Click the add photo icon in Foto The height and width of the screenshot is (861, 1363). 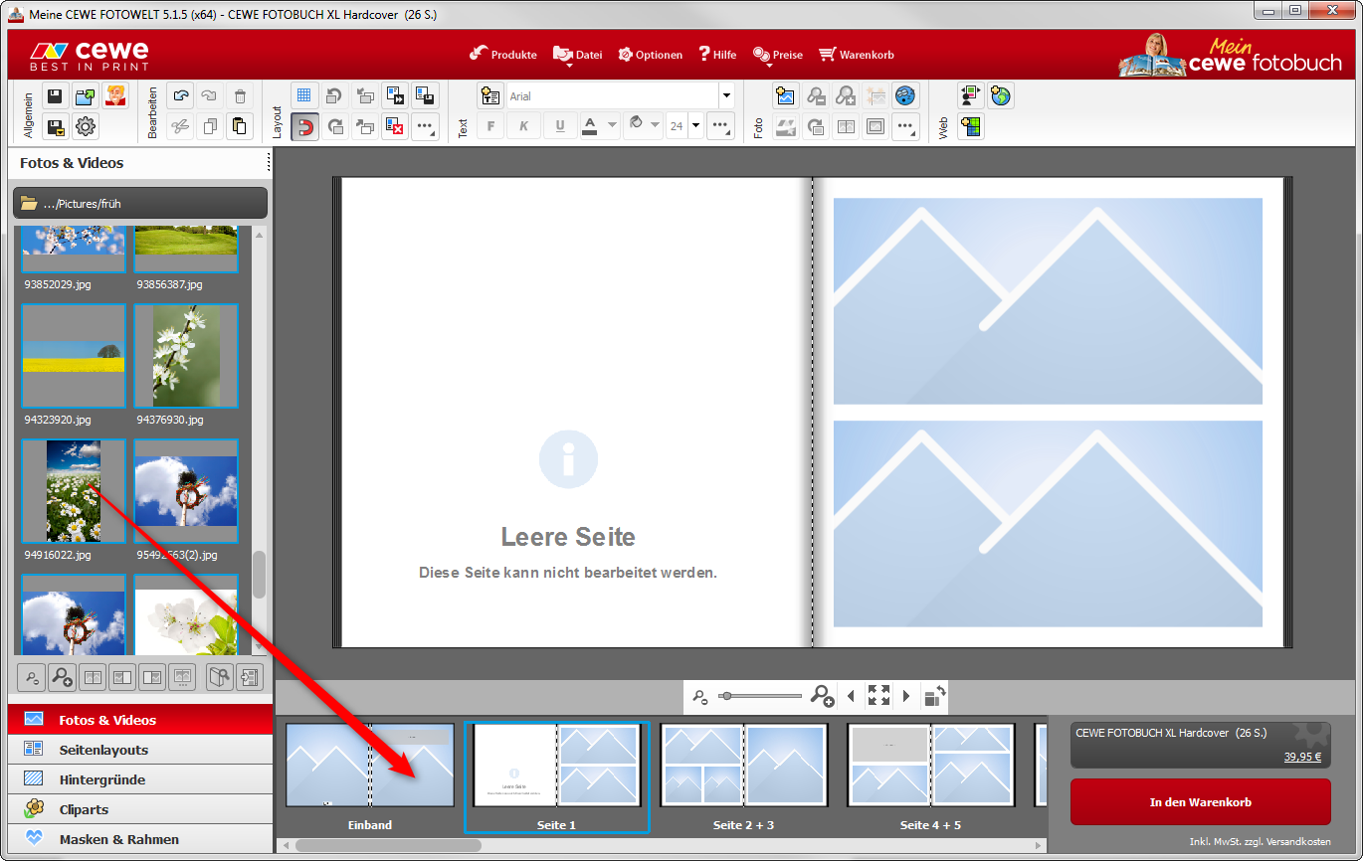(786, 96)
